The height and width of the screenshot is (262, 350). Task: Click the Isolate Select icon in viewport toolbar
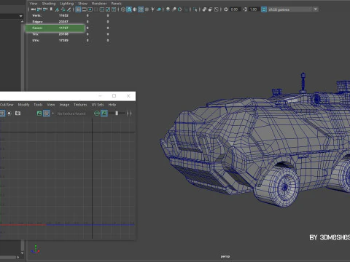click(195, 9)
